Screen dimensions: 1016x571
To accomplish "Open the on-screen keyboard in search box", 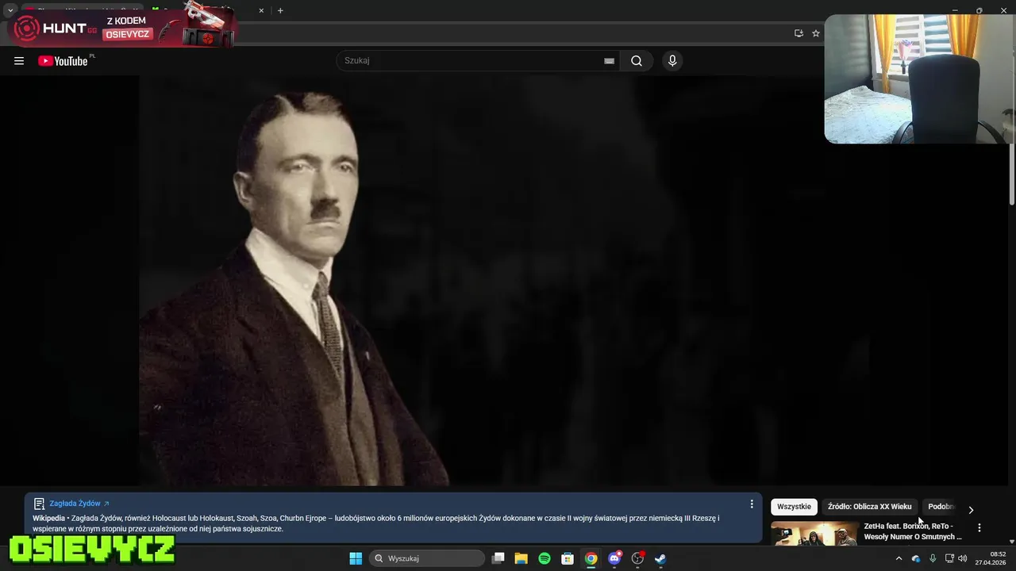I will [609, 61].
